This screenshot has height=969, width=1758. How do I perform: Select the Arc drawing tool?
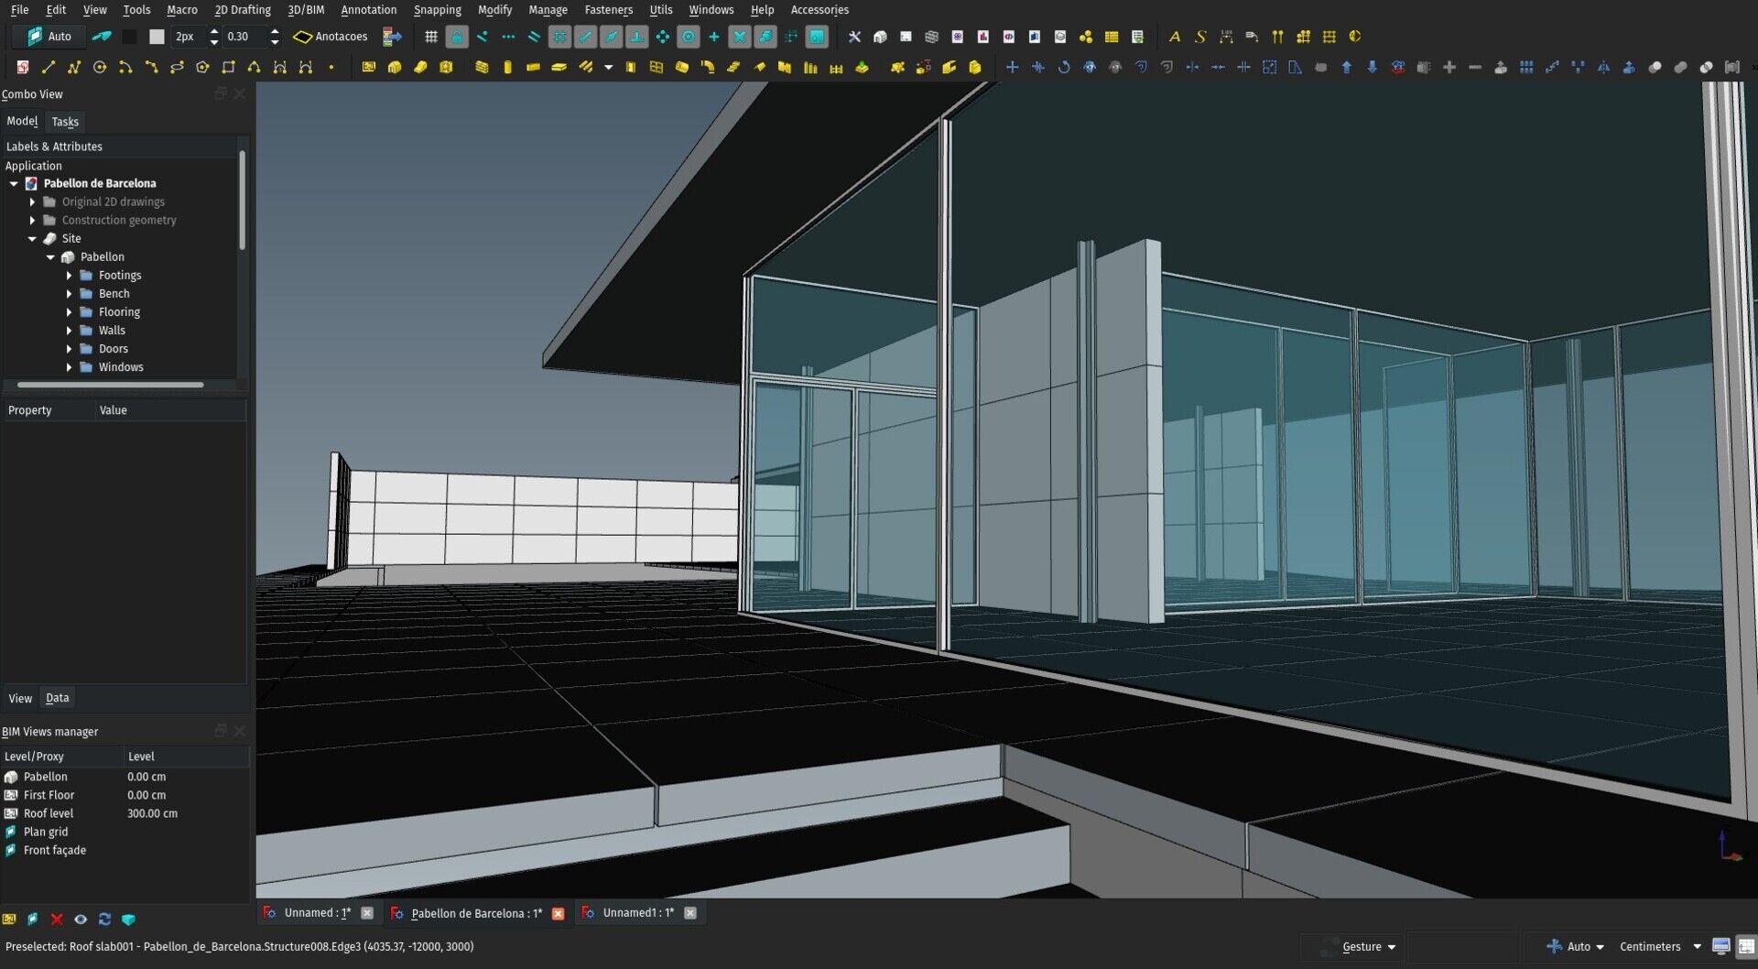coord(125,67)
